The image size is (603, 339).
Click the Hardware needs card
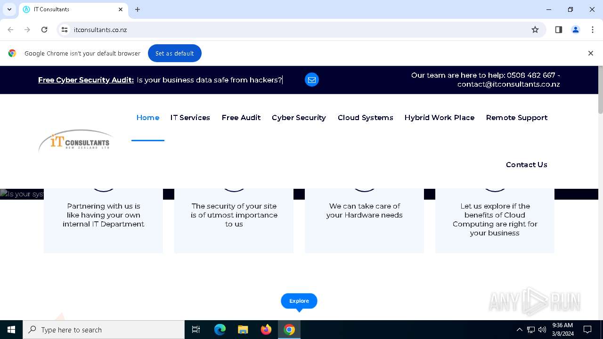tap(365, 220)
